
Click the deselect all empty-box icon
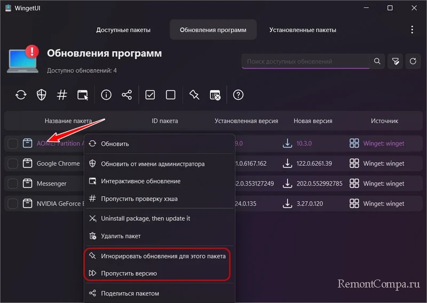pos(170,95)
